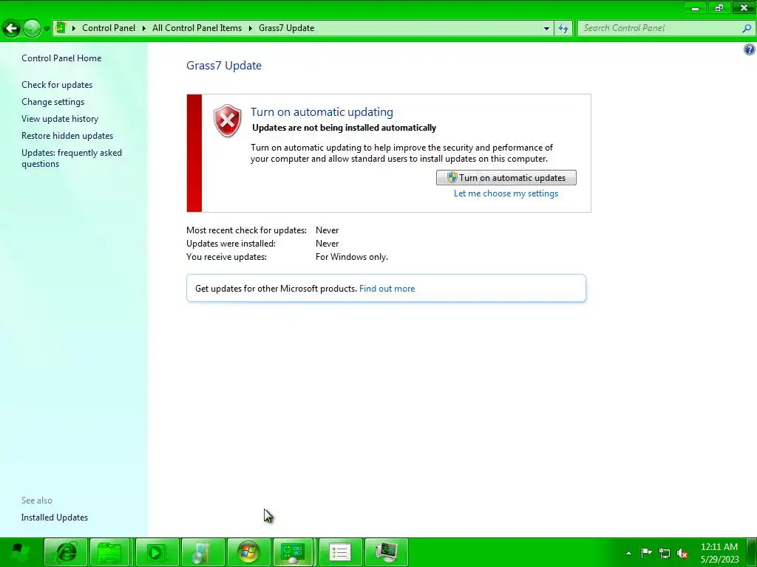
Task: Open the media player taskbar icon
Action: pyautogui.click(x=157, y=552)
